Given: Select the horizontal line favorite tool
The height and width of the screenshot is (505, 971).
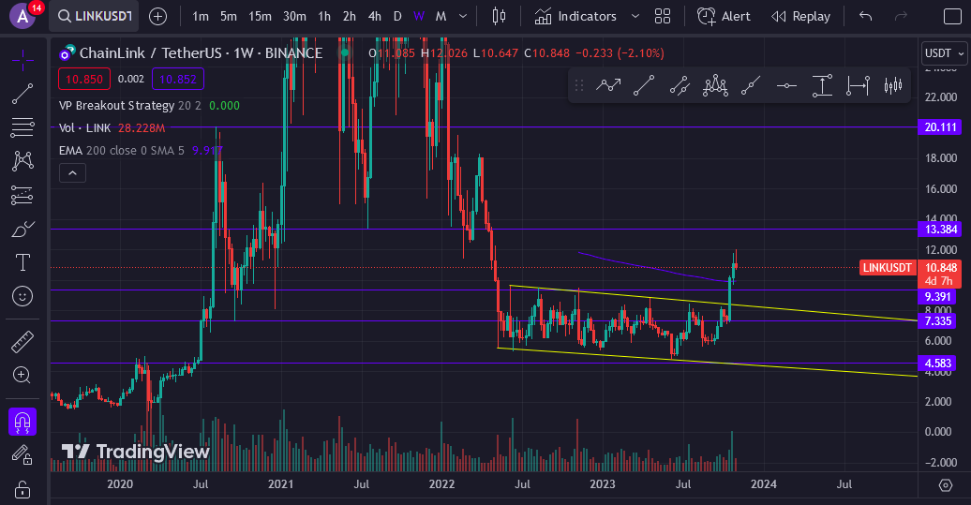Looking at the screenshot, I should tap(786, 85).
